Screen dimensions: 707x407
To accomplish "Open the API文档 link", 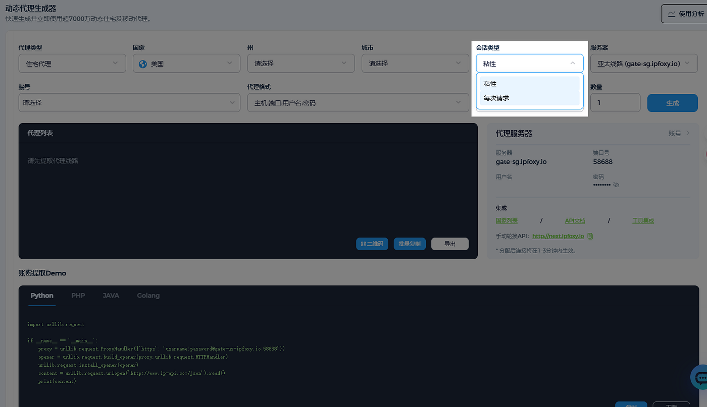I will [x=575, y=221].
